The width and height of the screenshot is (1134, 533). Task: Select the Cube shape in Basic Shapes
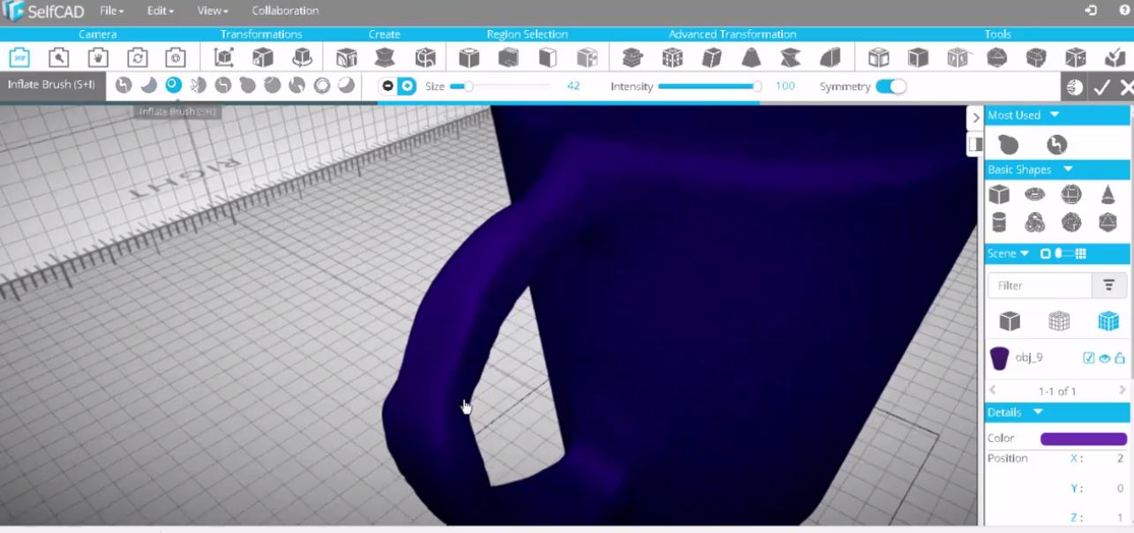coord(999,194)
